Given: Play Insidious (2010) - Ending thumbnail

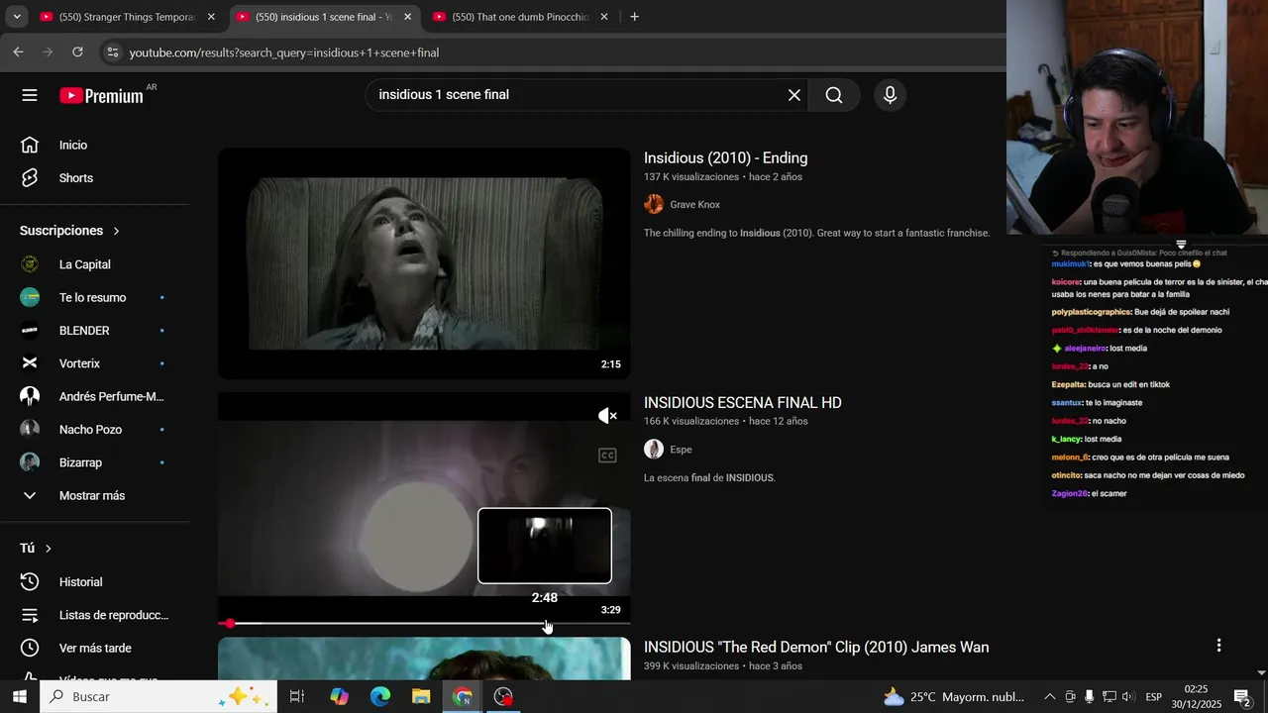Looking at the screenshot, I should (424, 263).
